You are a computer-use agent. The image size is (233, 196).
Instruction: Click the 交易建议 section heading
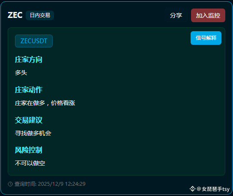[29, 120]
